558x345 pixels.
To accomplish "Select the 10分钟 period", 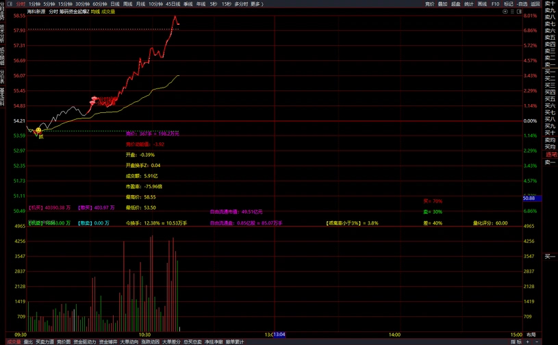I will pyautogui.click(x=155, y=4).
